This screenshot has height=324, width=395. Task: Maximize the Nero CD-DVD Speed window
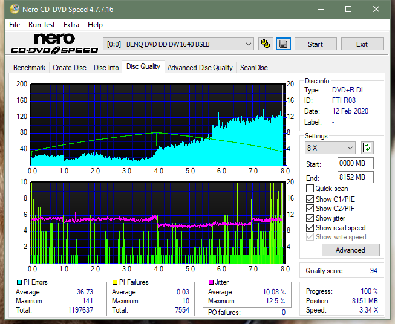click(x=348, y=9)
